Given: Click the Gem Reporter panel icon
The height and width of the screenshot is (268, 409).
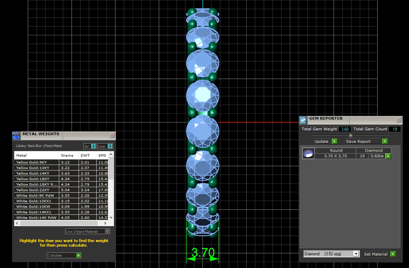Looking at the screenshot, I should (x=303, y=120).
